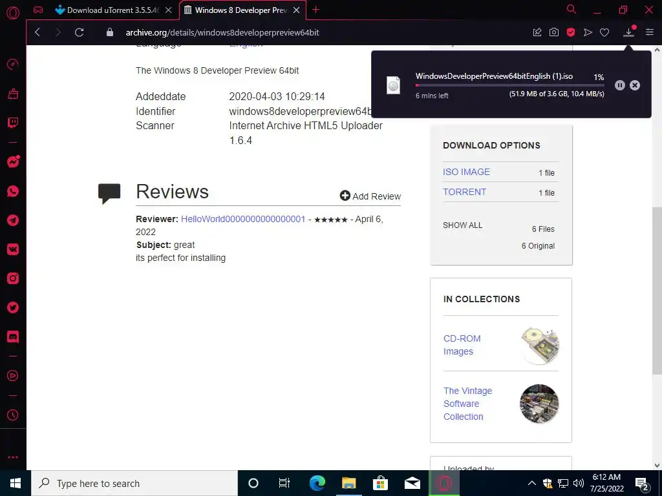
Task: Open reviewer HelloWorld0000000000000001 profile
Action: [243, 219]
